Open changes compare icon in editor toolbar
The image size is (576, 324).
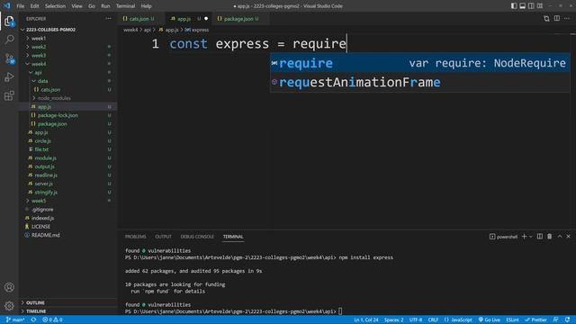(x=546, y=18)
